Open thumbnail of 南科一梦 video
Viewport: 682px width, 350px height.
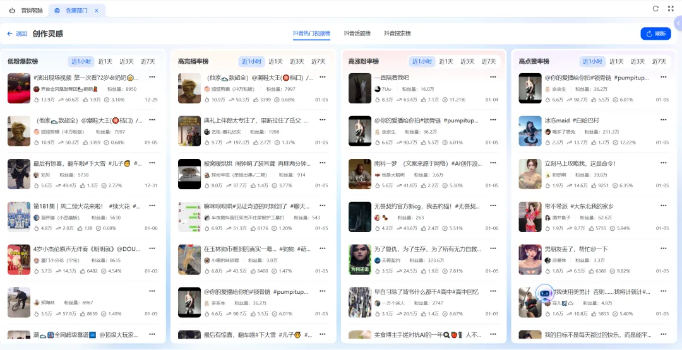tap(360, 173)
